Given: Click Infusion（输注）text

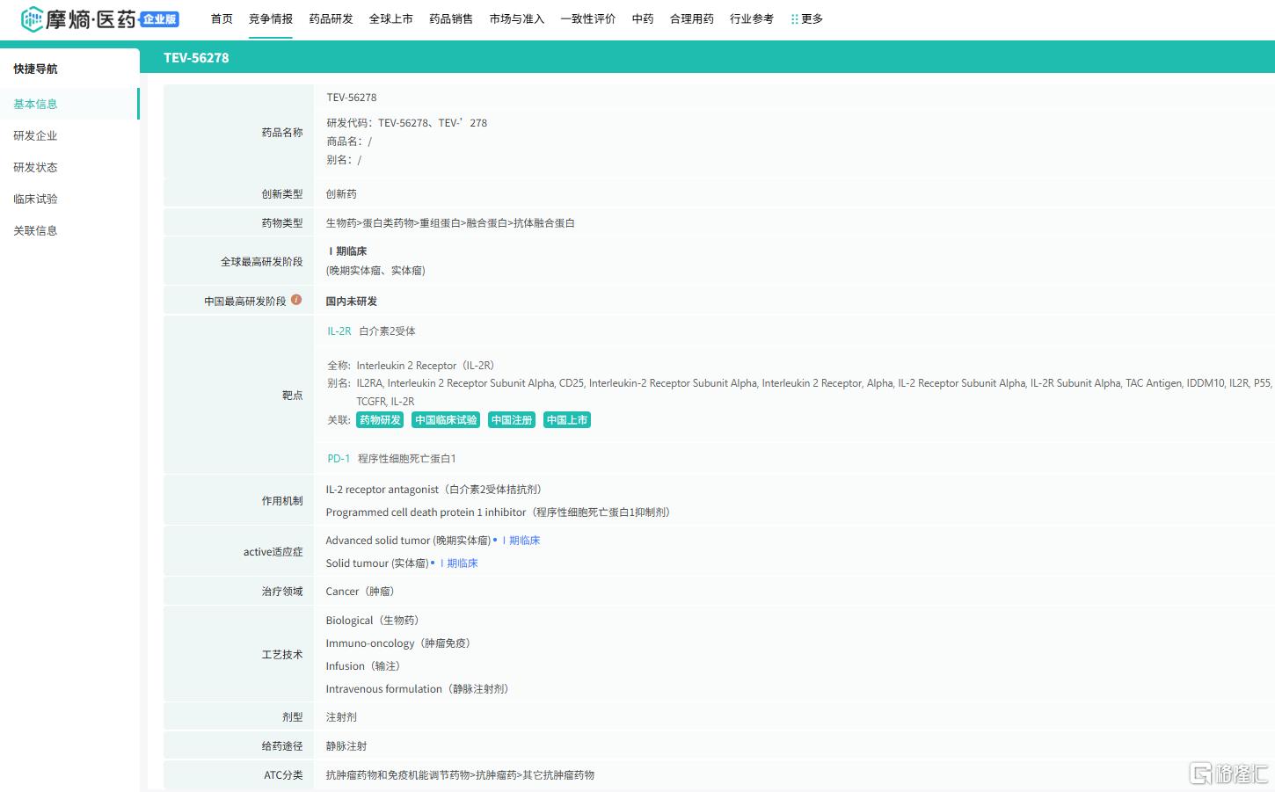Looking at the screenshot, I should (x=363, y=666).
